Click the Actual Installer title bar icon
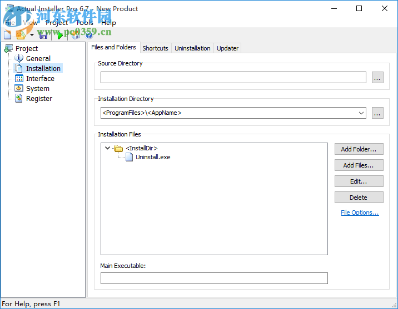 pos(9,8)
